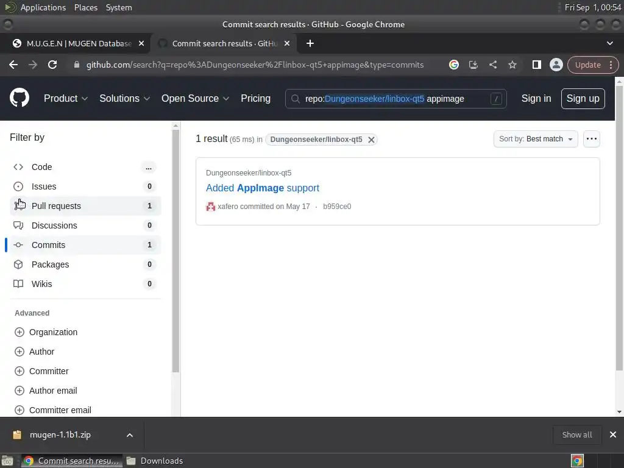Open the Solutions dropdown menu

124,98
